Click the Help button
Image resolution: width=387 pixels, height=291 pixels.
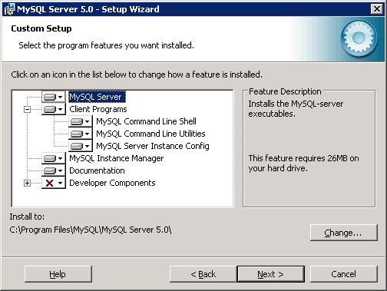(x=58, y=274)
